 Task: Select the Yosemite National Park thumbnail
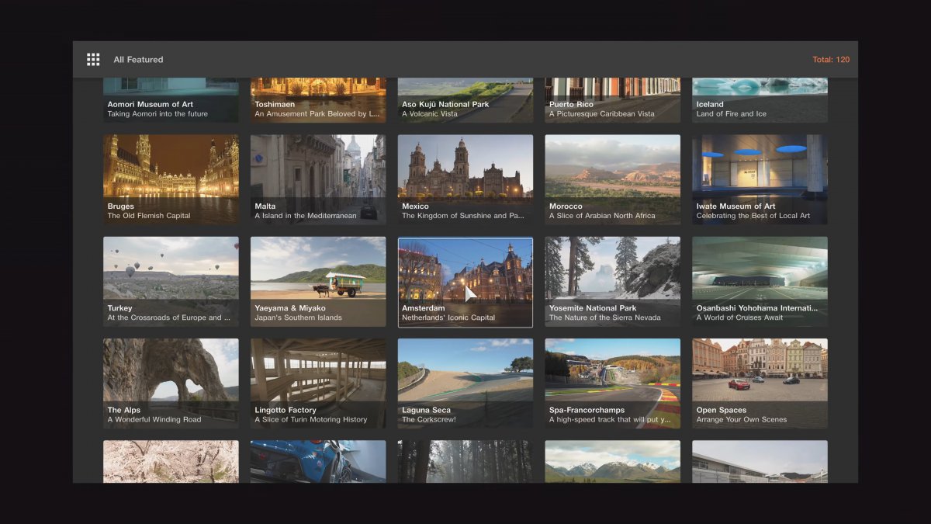613,282
